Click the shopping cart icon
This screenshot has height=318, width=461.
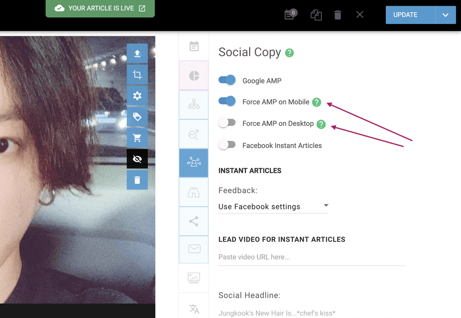[x=137, y=138]
